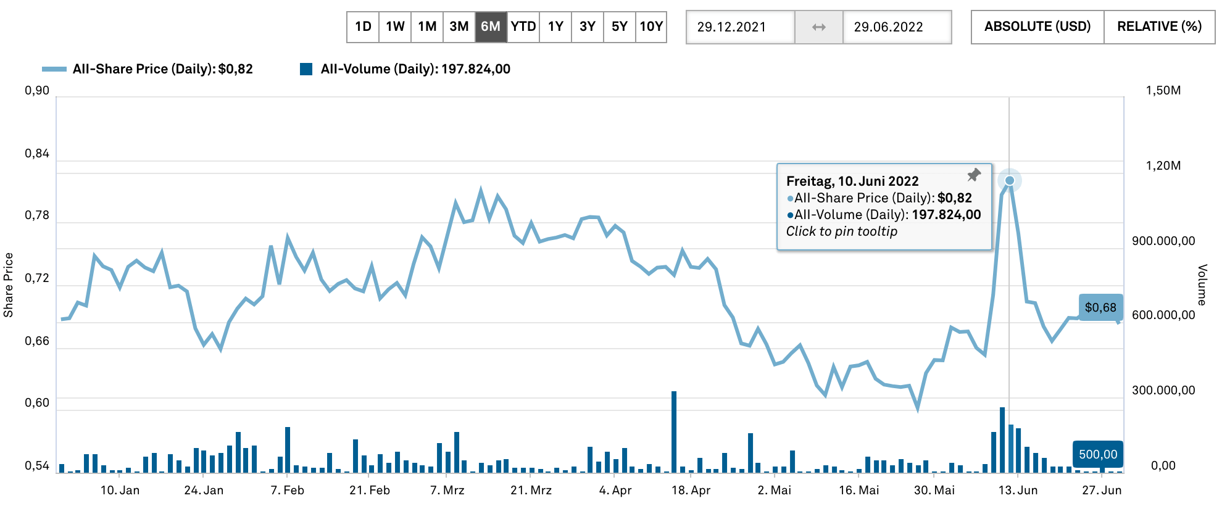1222x527 pixels.
Task: Expand chart to 10Y range
Action: click(x=651, y=27)
